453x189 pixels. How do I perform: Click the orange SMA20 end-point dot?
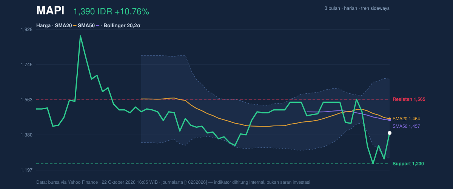390,119
